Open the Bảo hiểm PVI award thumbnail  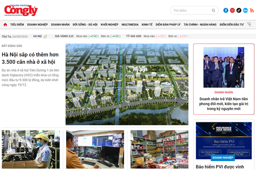[224, 138]
